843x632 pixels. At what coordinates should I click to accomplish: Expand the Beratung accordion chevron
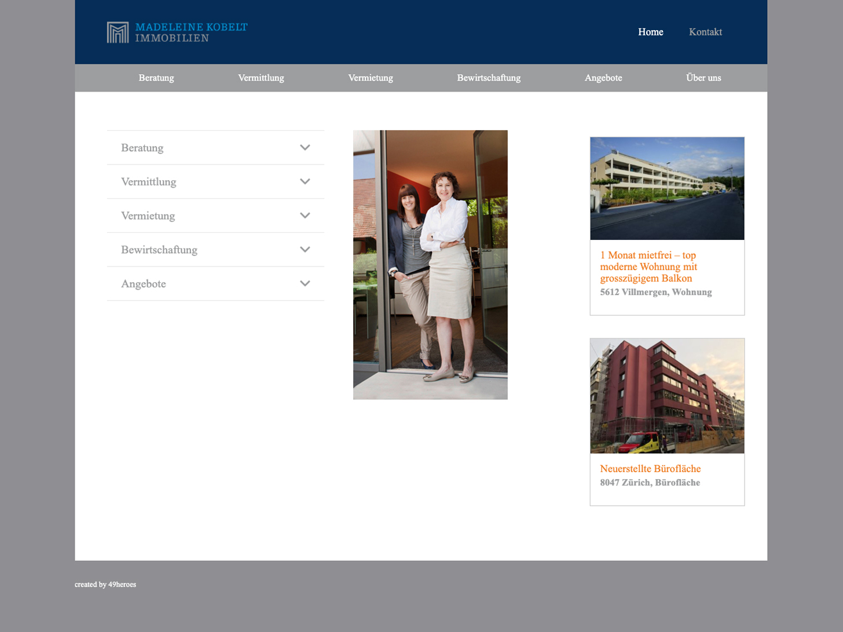305,148
